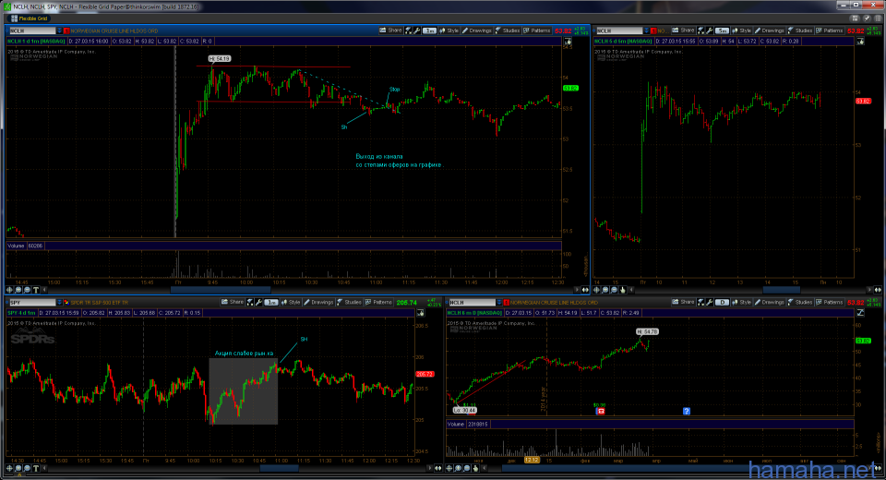Open Drawings menu in top-left NCLH 1m chart
The image size is (886, 480).
[x=477, y=30]
